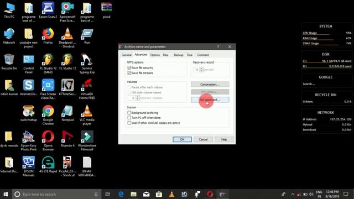
Task: Open This PC desktop icon
Action: [x=9, y=10]
